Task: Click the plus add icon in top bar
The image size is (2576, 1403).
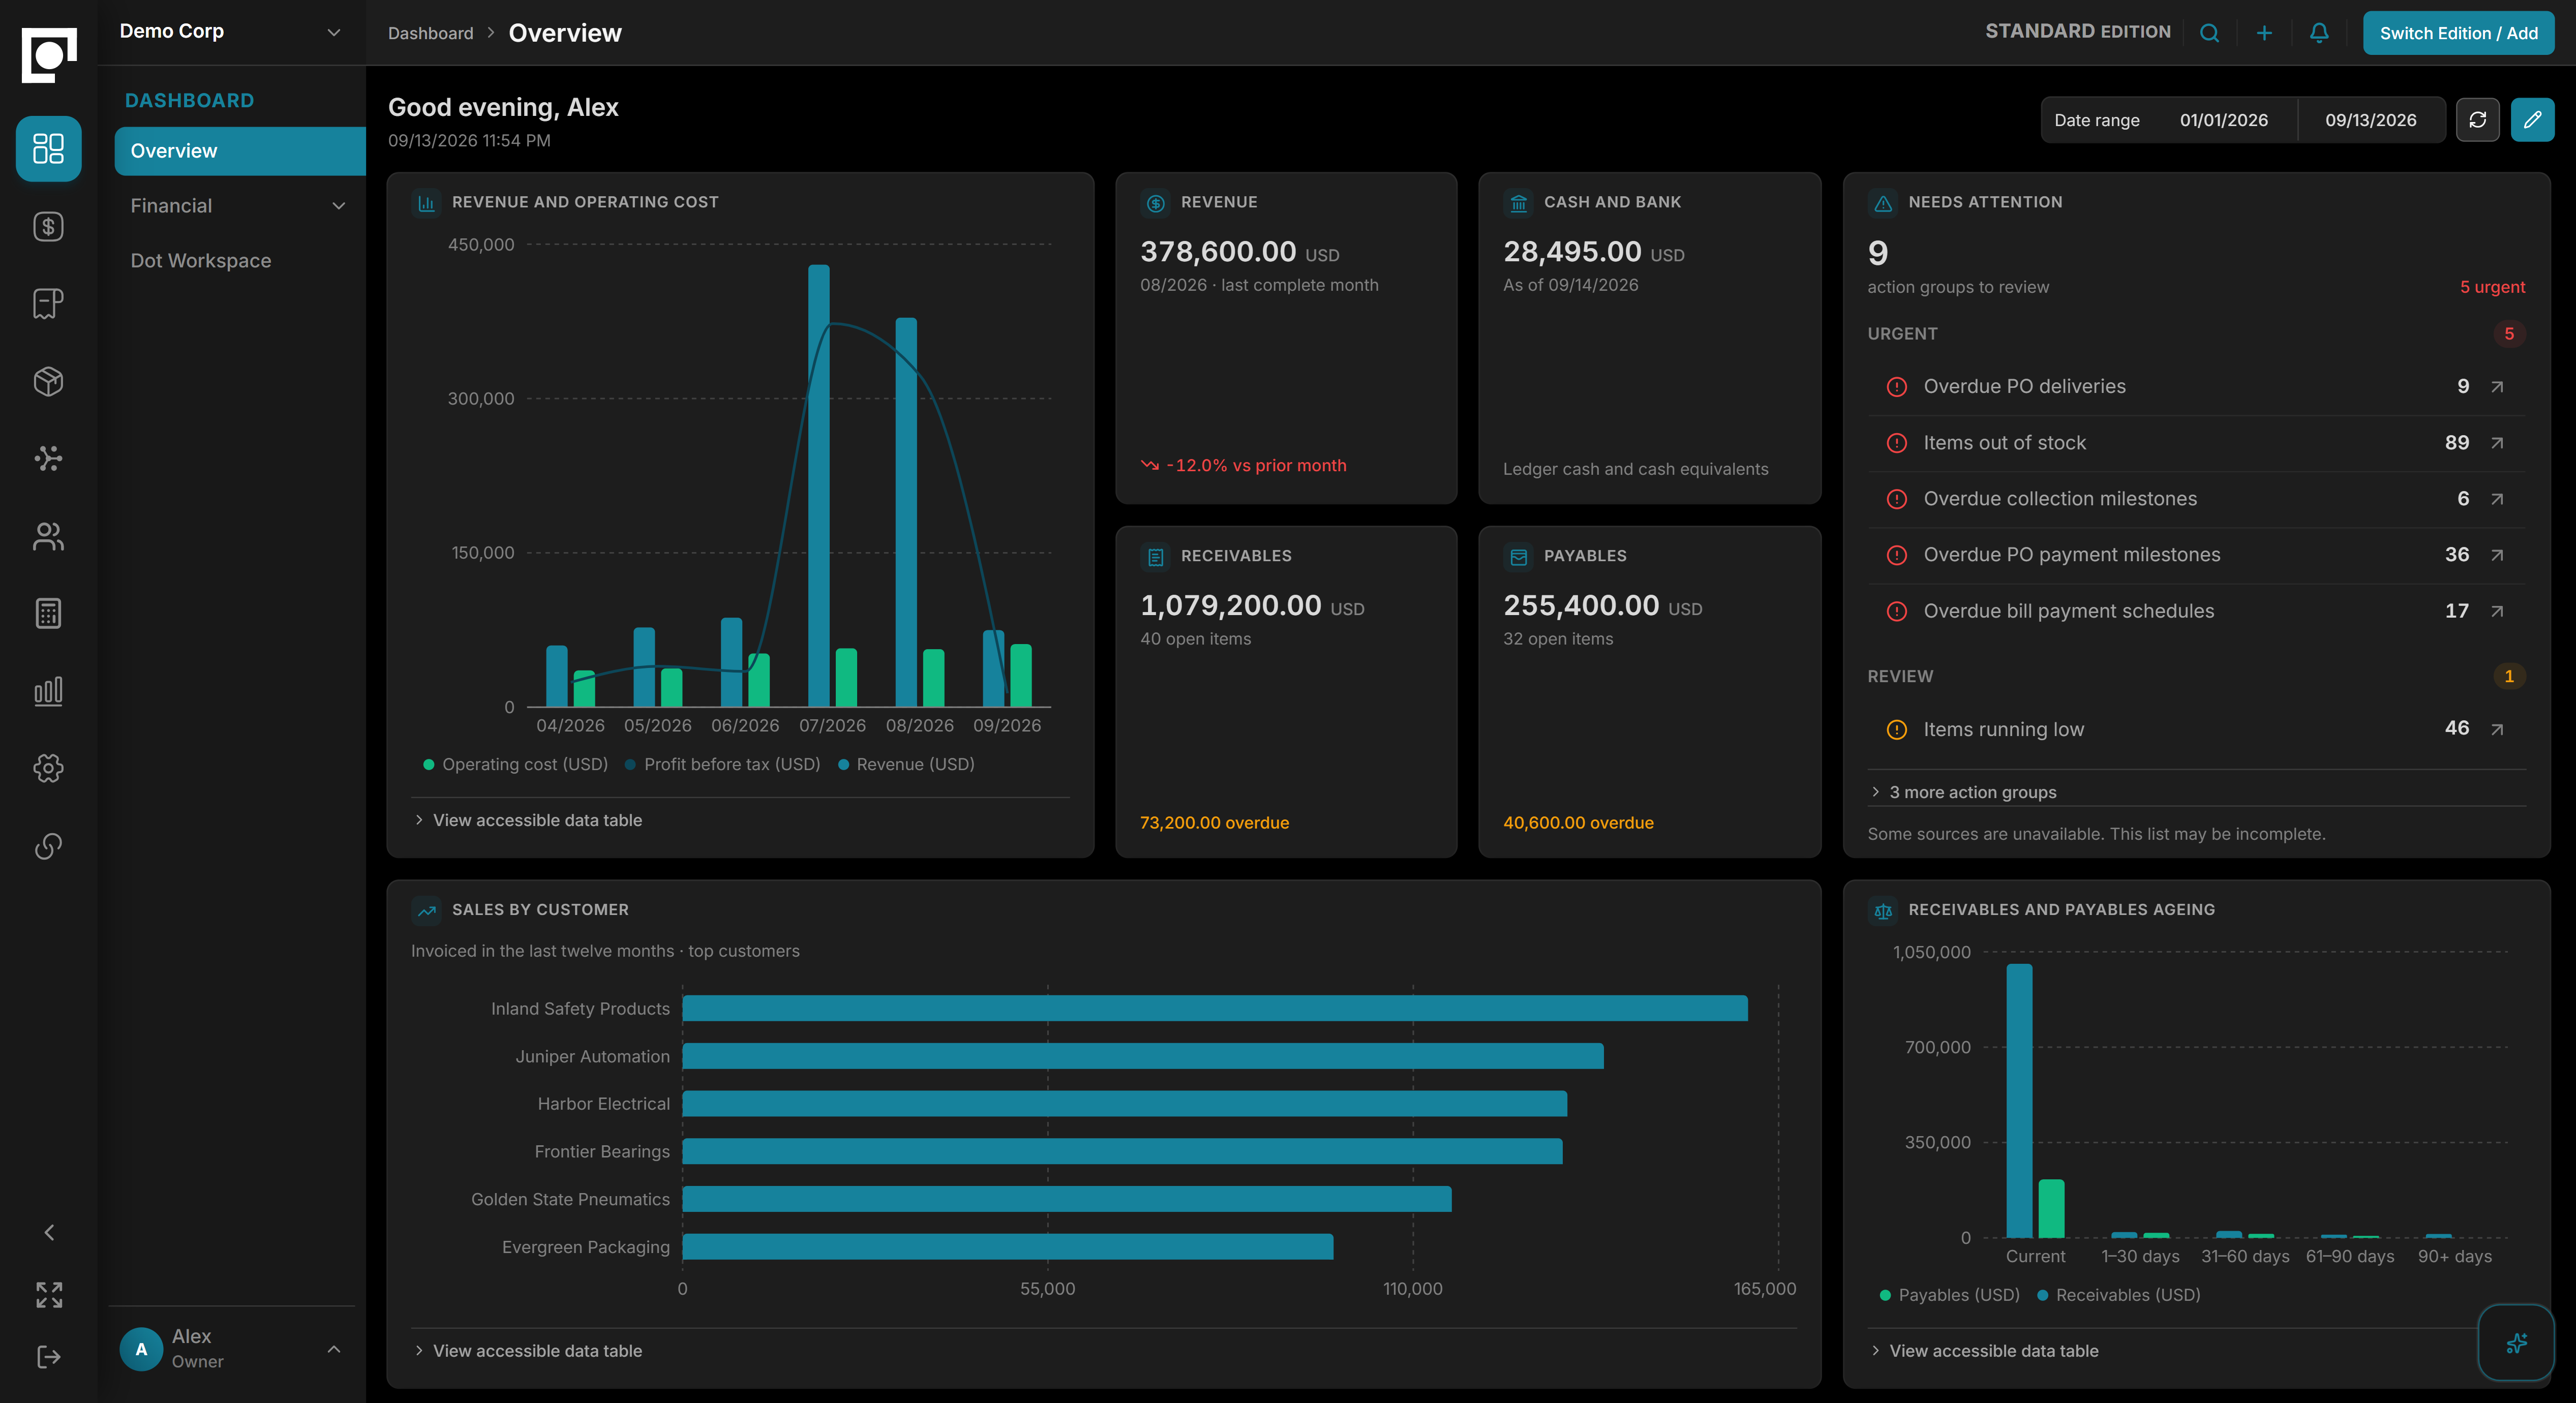Action: click(2264, 33)
